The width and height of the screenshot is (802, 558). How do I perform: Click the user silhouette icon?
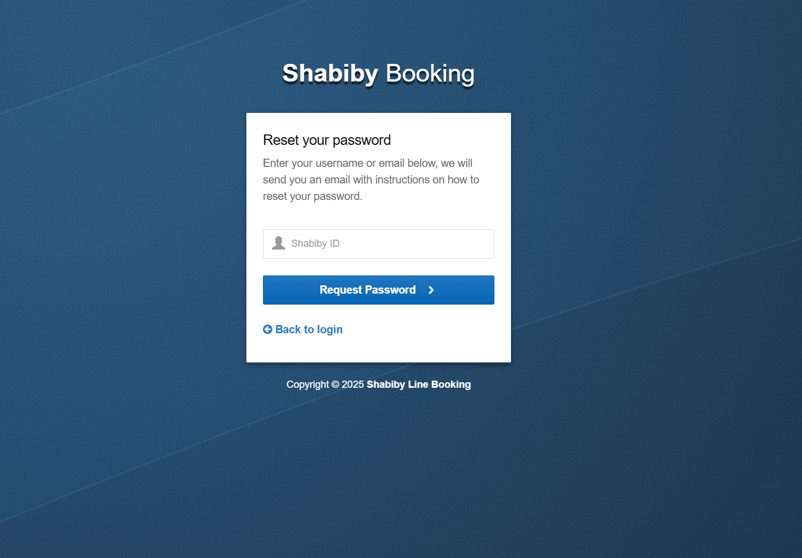tap(278, 243)
